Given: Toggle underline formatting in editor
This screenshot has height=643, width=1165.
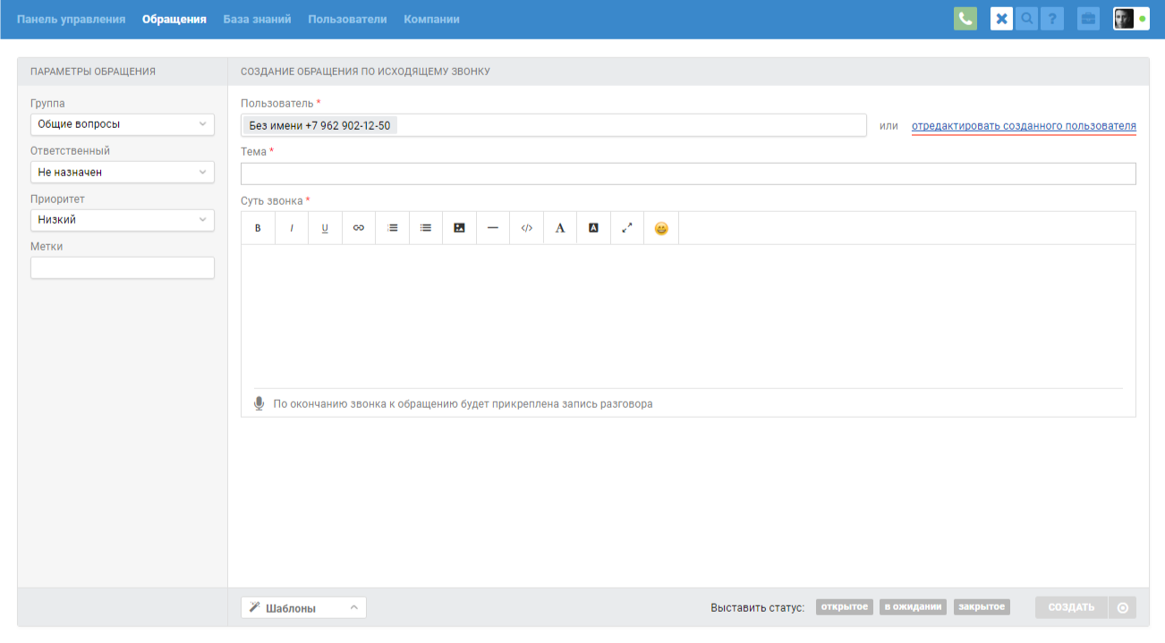Looking at the screenshot, I should (325, 228).
